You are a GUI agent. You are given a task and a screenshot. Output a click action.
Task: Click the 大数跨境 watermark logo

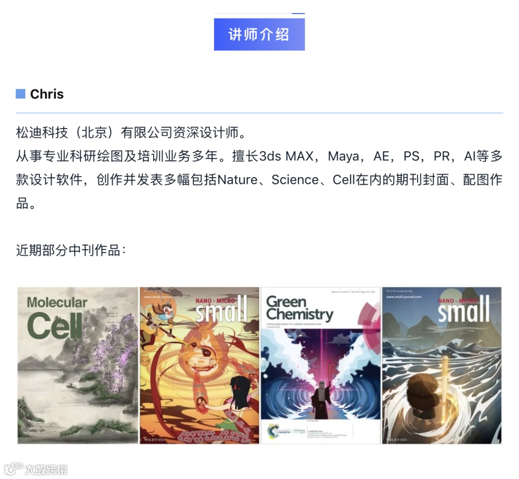(36, 469)
